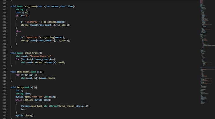Viewport: 215px width, 119px height.
Task: Click strcpy call on line 335
Action: [x=46, y=41]
